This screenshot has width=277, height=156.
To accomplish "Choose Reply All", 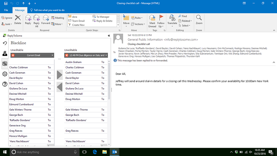I will tap(37, 21).
